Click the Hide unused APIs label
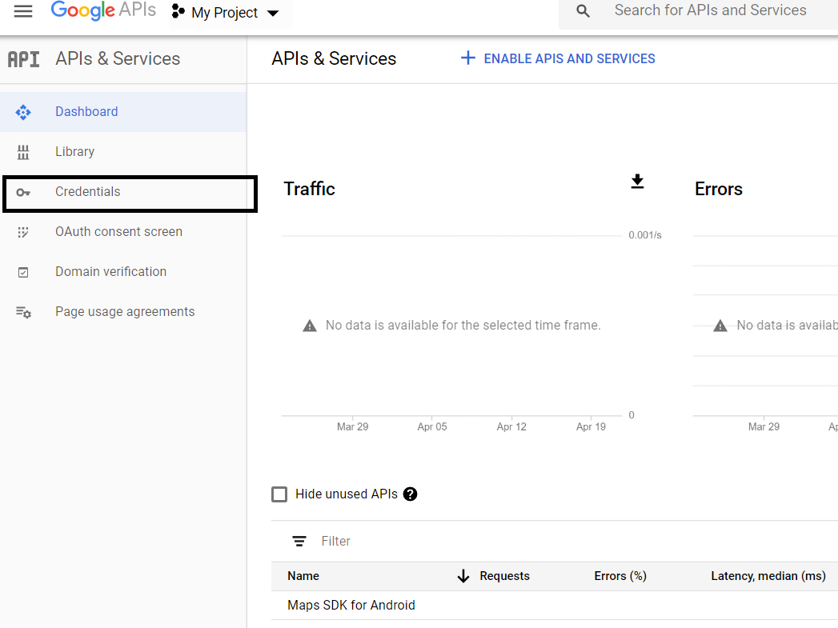 [347, 494]
